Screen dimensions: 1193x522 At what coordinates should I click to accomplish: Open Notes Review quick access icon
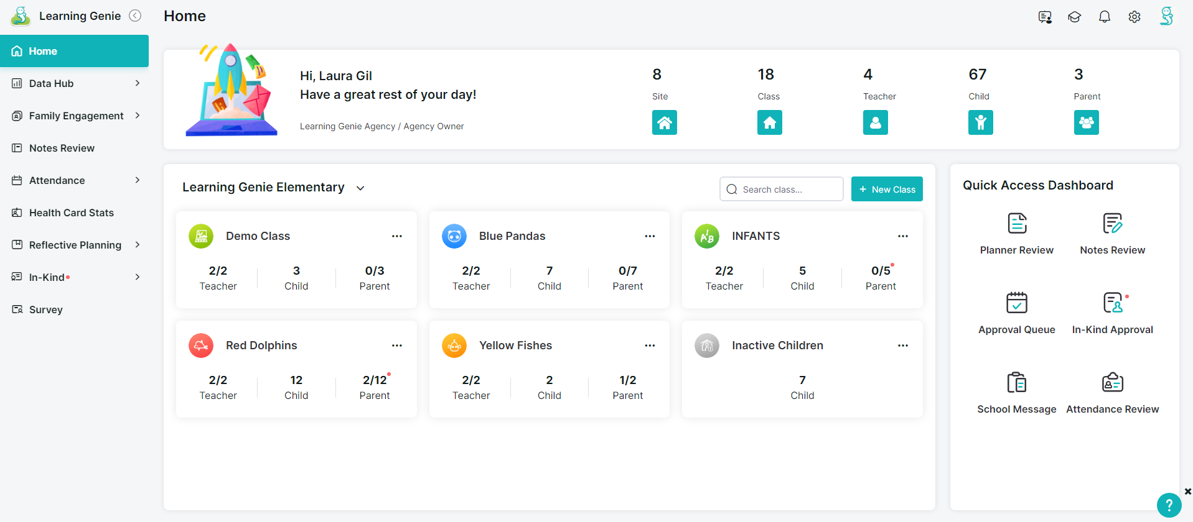click(1113, 223)
